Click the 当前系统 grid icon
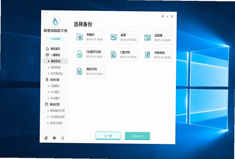 pos(147,55)
